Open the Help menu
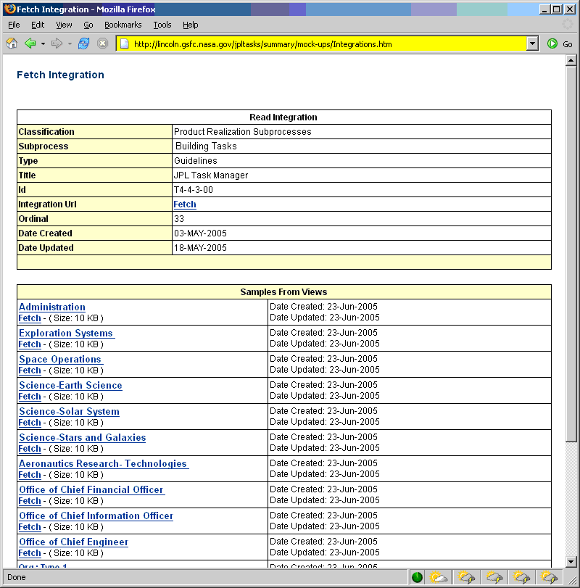The width and height of the screenshot is (580, 588). coord(191,25)
